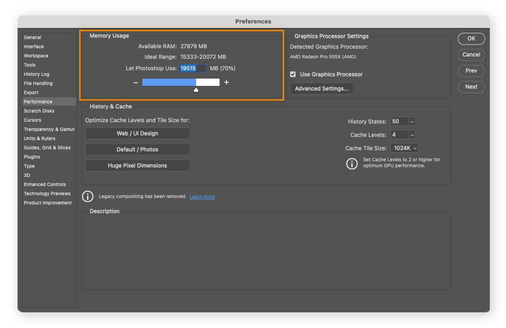
Task: Open Advanced Settings for graphics processor
Action: (x=322, y=89)
